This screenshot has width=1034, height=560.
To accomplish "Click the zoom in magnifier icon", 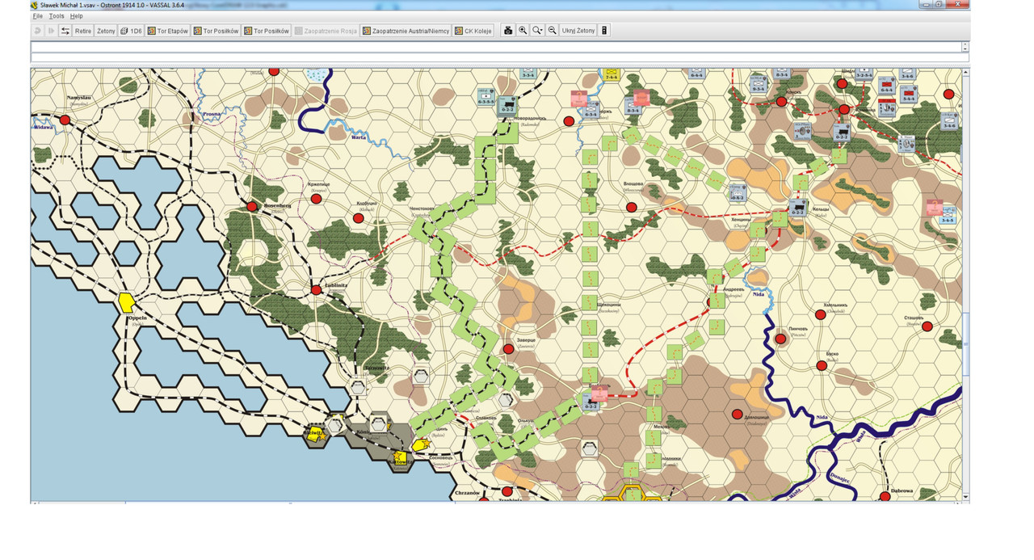I will click(523, 31).
